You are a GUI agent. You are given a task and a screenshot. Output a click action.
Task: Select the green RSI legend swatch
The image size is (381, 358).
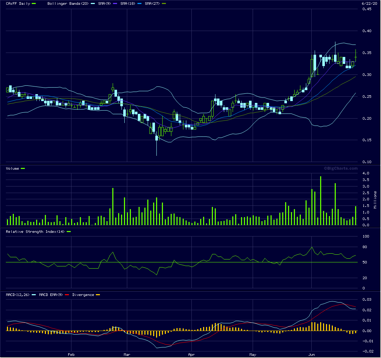(69, 232)
